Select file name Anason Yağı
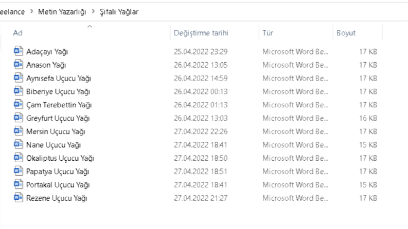The image size is (408, 229). tap(46, 65)
